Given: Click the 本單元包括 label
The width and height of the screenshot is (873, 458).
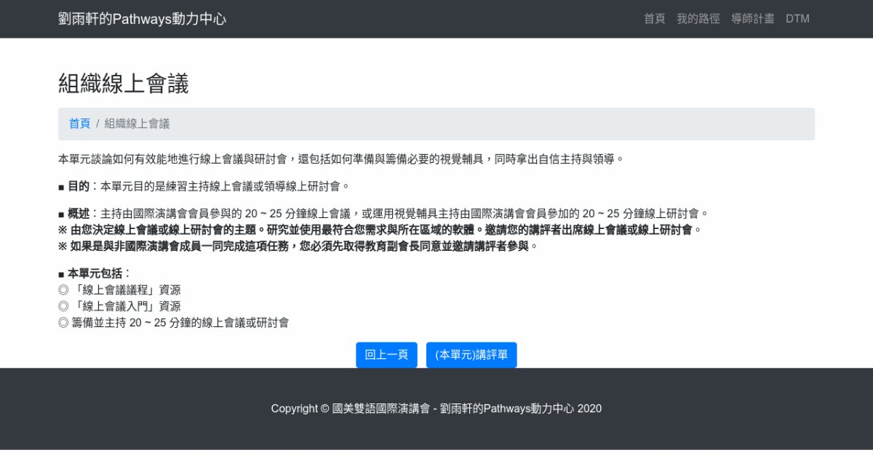Looking at the screenshot, I should click(x=95, y=273).
